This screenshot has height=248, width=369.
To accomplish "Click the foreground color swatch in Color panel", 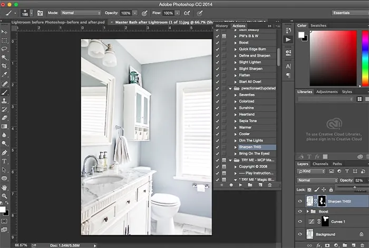I will 301,35.
